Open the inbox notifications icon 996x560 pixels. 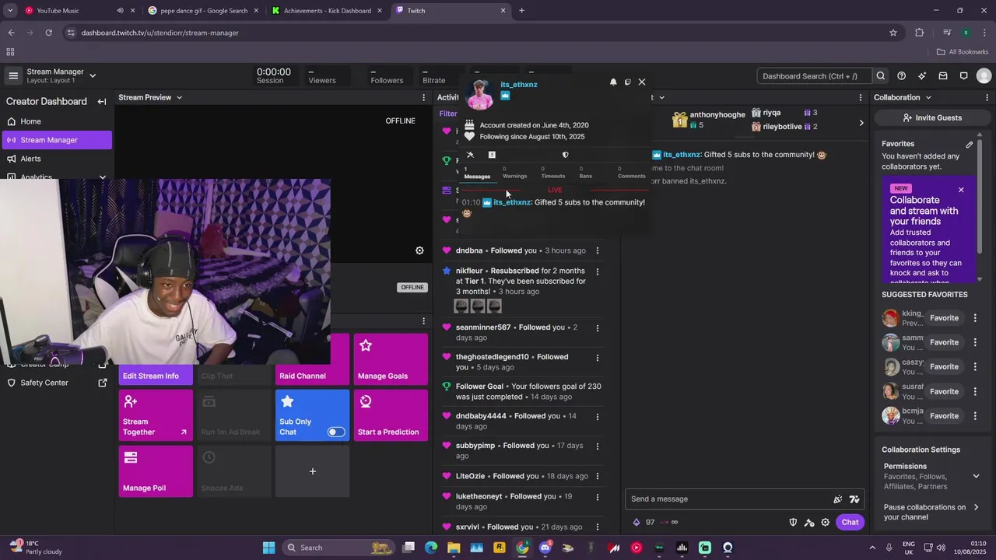(943, 76)
